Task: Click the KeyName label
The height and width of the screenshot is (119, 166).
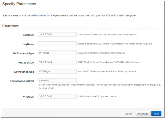Action: click(x=28, y=44)
